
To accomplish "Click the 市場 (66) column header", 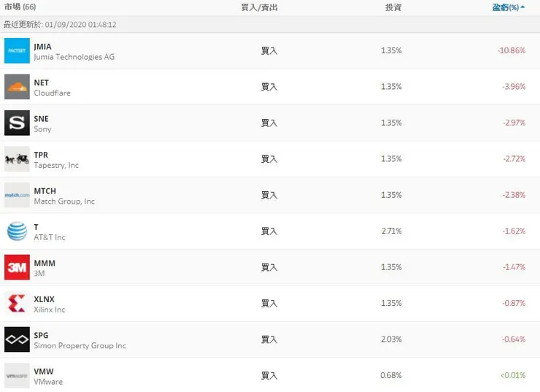I will [x=20, y=7].
